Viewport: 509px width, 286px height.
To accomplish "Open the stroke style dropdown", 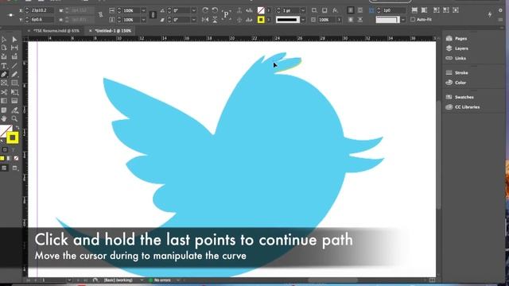I will (x=303, y=20).
